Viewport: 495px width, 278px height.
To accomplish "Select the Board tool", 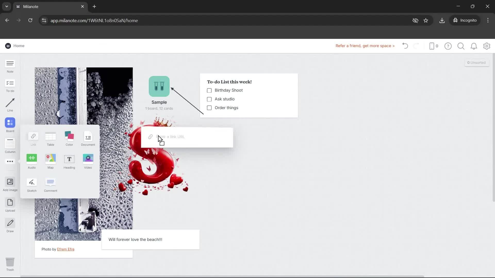I will click(x=10, y=125).
